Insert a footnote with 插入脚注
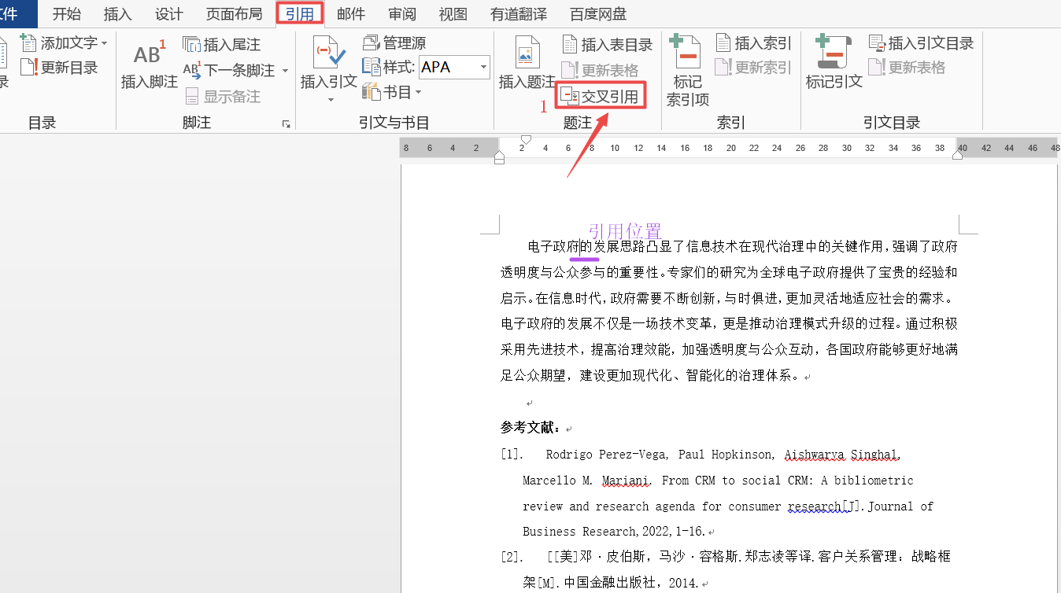Screen dimensions: 1061x593 point(149,64)
